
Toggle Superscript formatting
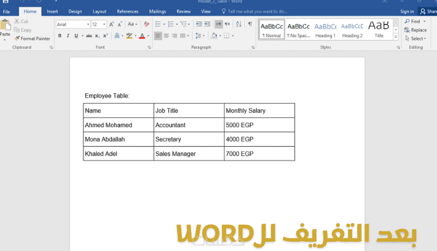(105, 35)
